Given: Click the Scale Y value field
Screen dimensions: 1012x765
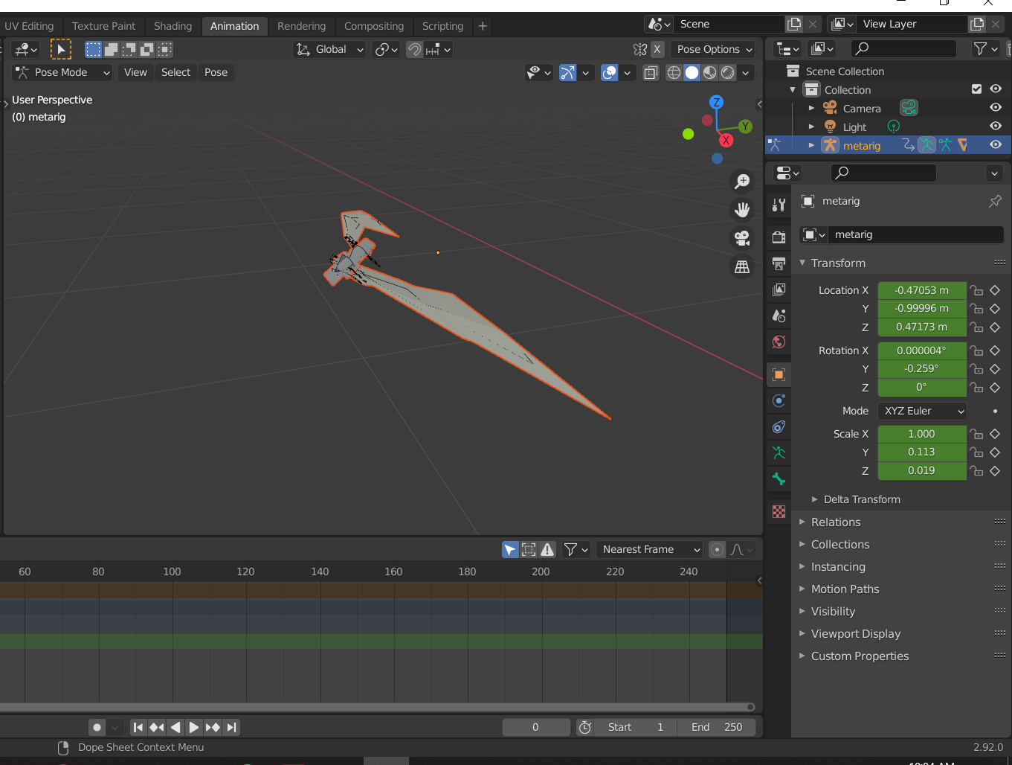Looking at the screenshot, I should (x=922, y=452).
